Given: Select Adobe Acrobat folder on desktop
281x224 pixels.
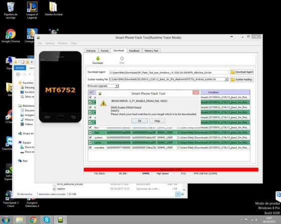Looking at the screenshot, I should point(53,9).
